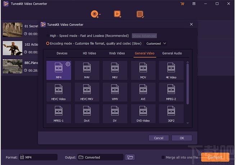Choose the DVD-Video format tile
Viewport: 236px width, 165px height.
[143, 114]
